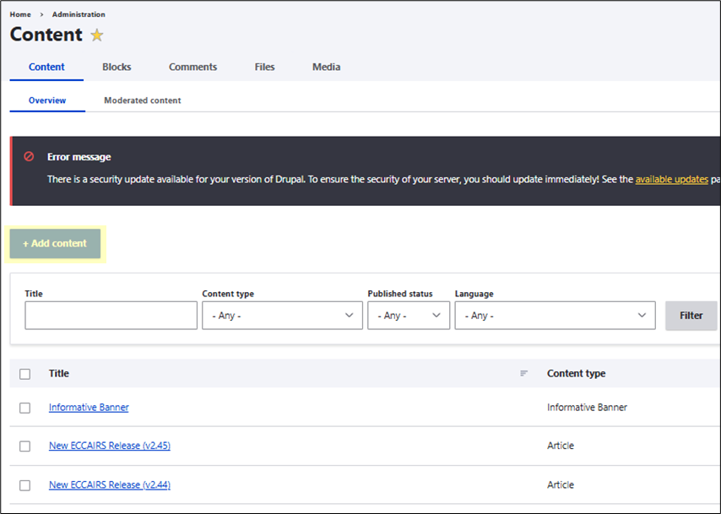Screen dimensions: 721x514
Task: Select the Moderated content sub-tab
Action: pyautogui.click(x=142, y=100)
